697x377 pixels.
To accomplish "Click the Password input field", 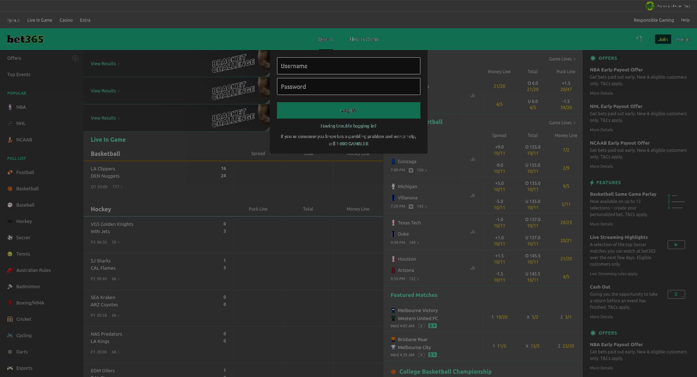I will 348,86.
